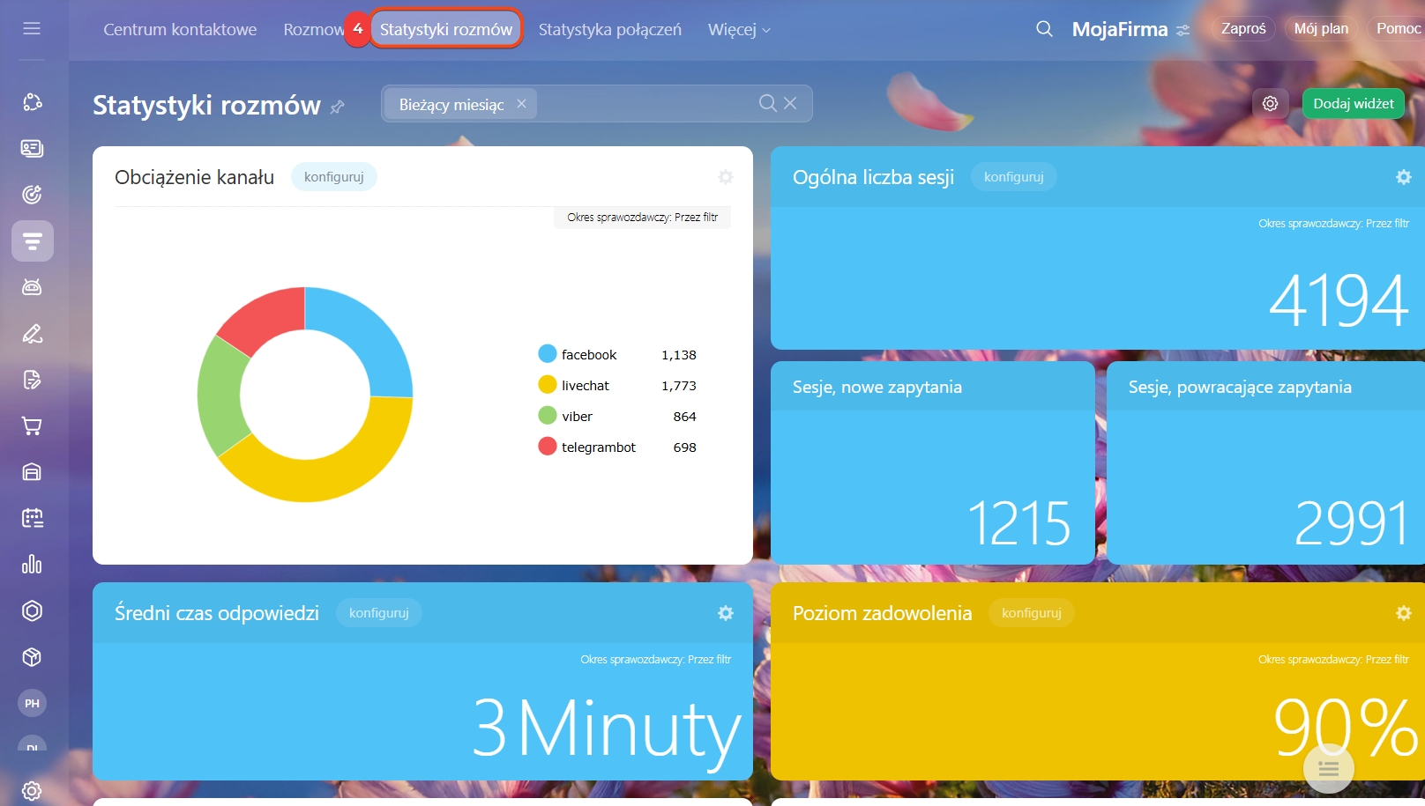Screen dimensions: 1425x806
Task: Open gear menu of Ogólna liczba sesji widget
Action: pyautogui.click(x=1404, y=177)
